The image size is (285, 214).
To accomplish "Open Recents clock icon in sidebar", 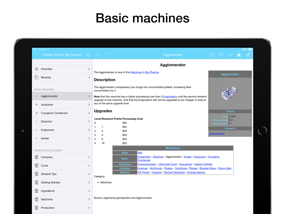I will pos(36,77).
